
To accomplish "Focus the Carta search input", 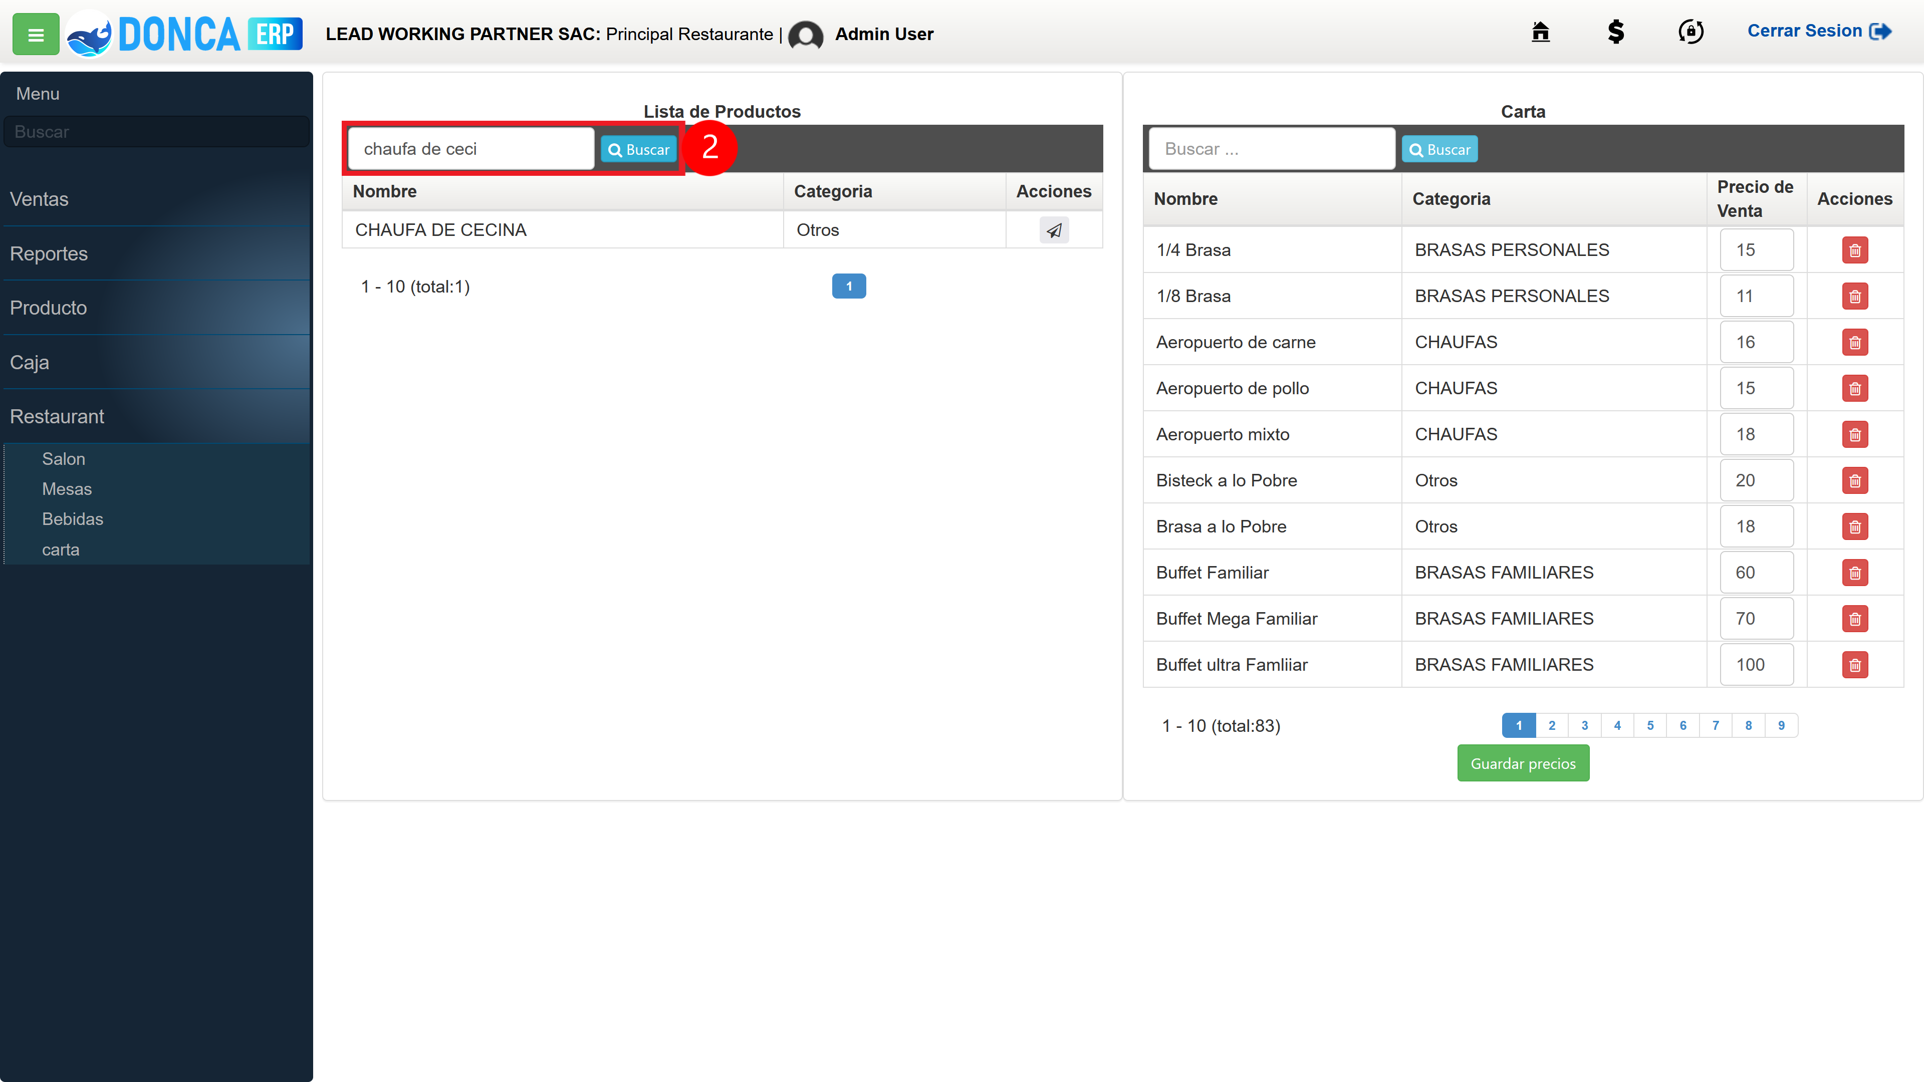I will click(x=1271, y=149).
